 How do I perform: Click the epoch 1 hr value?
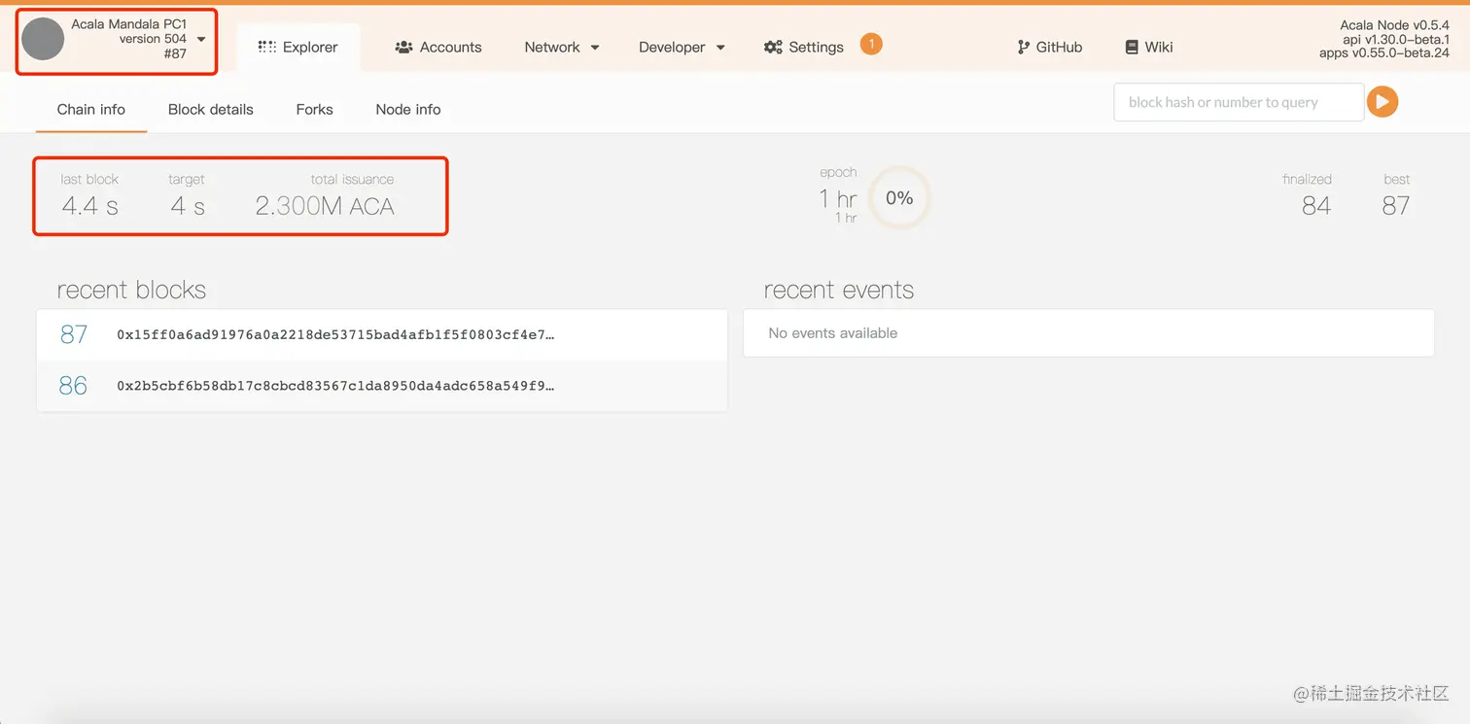coord(838,198)
